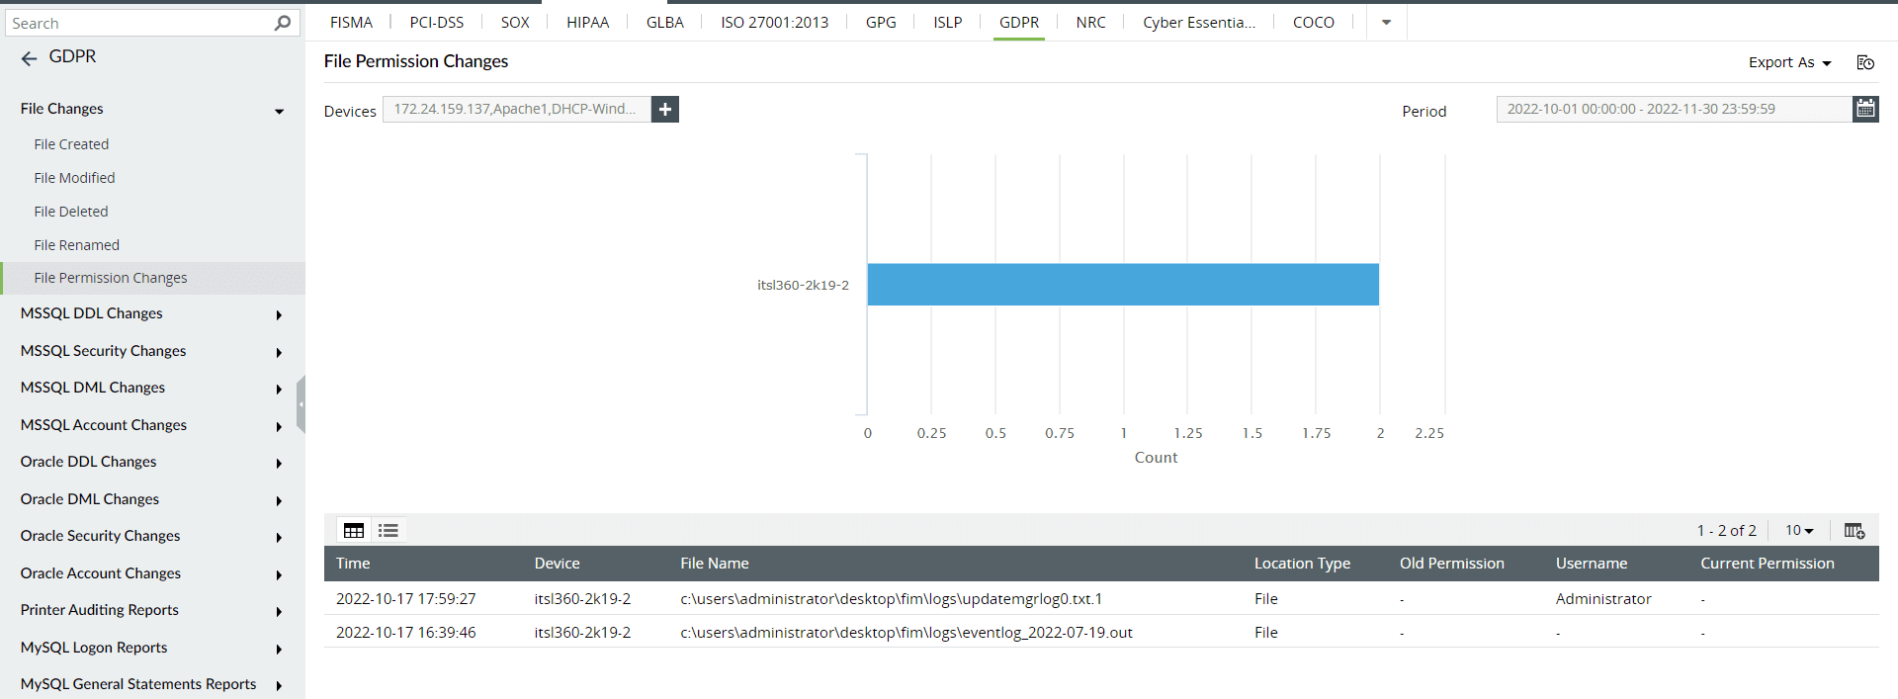
Task: Open the Period calendar picker
Action: tap(1865, 109)
